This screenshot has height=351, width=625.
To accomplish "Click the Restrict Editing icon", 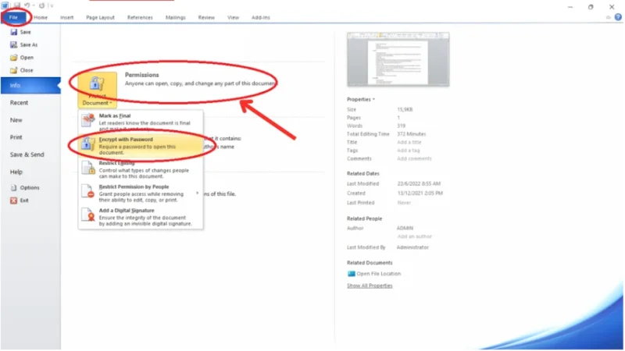I will point(88,168).
